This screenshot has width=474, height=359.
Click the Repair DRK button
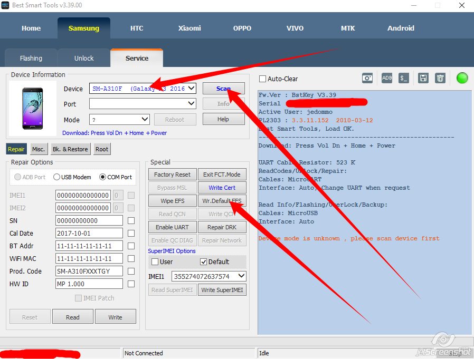[222, 227]
